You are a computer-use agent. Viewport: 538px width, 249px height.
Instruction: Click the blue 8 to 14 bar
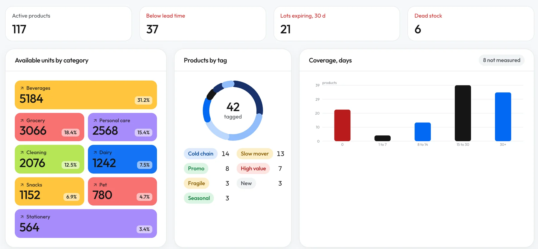pyautogui.click(x=423, y=132)
